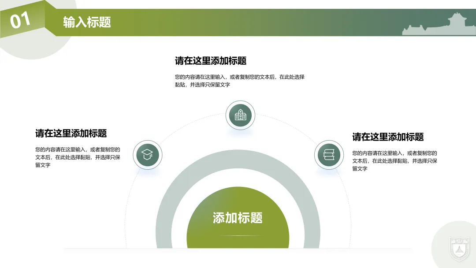
Task: Click the section number 01
Action: [20, 21]
